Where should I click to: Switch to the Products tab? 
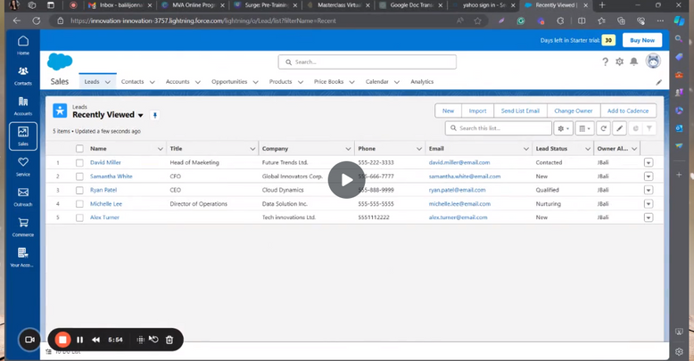click(x=281, y=82)
